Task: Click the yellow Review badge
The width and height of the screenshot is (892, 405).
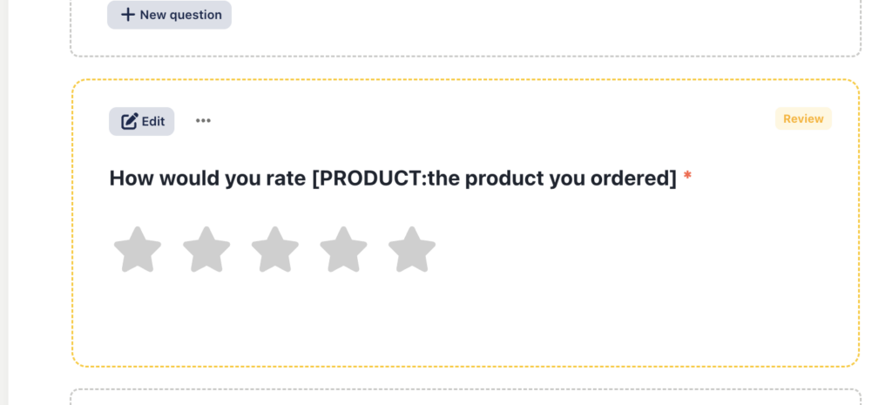Action: [803, 118]
